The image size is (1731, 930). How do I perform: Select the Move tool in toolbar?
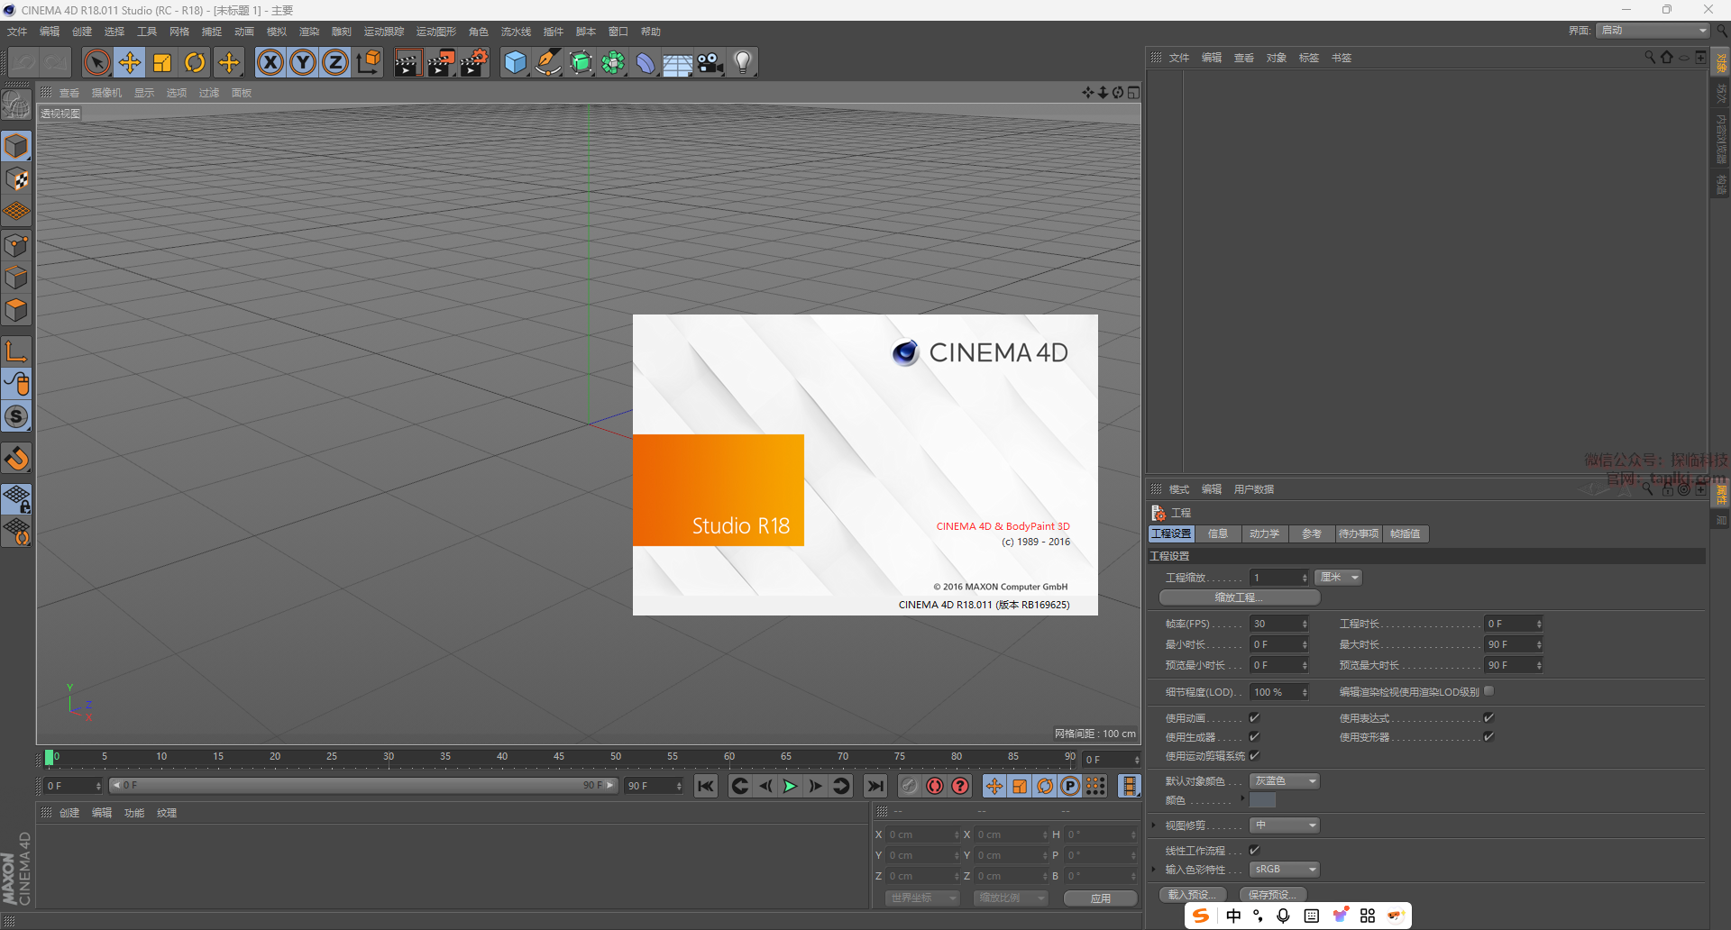(x=130, y=62)
